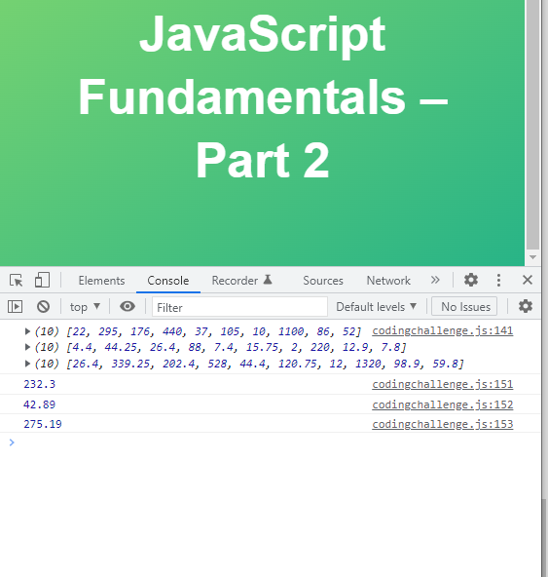Expand the array starting with 26.4, 339.25
The width and height of the screenshot is (548, 577).
[27, 364]
